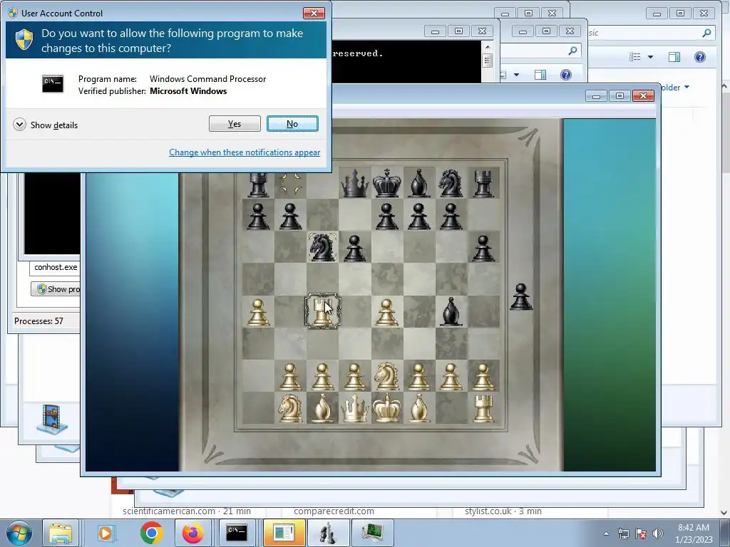The width and height of the screenshot is (730, 547).
Task: Select the black pawn on f7
Action: point(418,216)
